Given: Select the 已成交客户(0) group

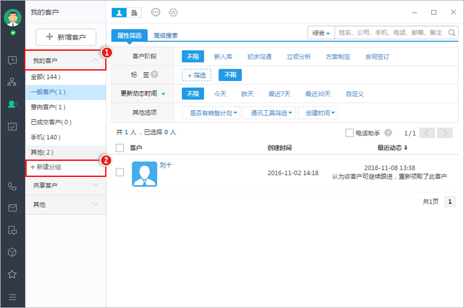Looking at the screenshot, I should pyautogui.click(x=66, y=122).
